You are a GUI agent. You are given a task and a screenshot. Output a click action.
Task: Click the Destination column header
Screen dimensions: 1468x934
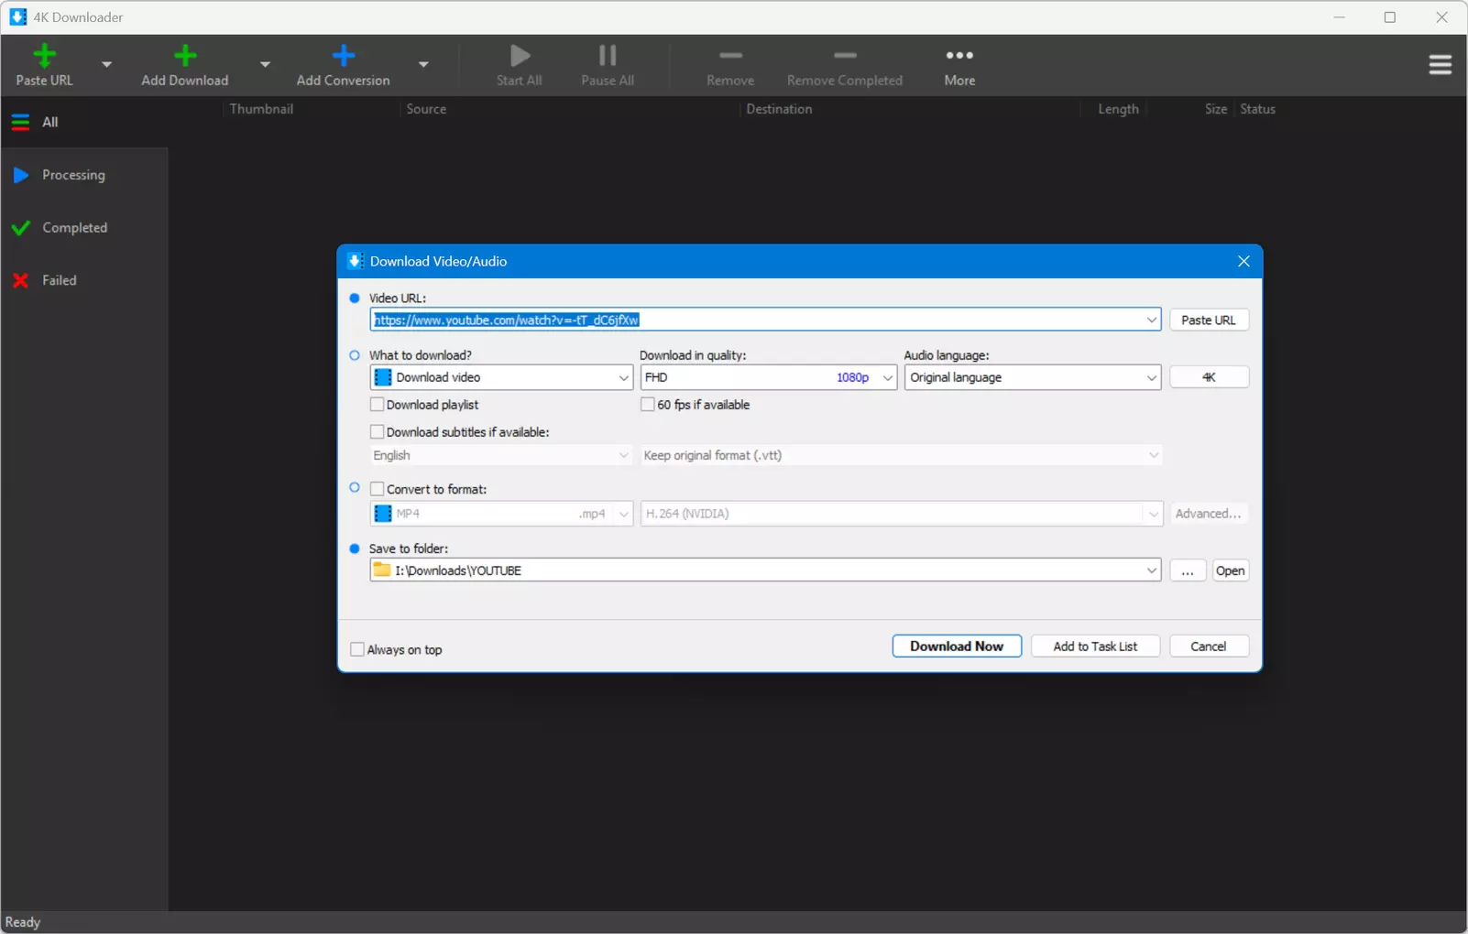point(779,109)
